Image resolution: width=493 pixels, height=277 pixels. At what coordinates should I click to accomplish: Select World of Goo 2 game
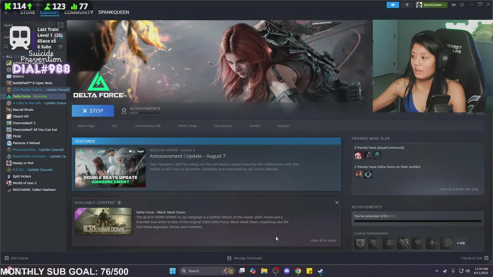[25, 183]
